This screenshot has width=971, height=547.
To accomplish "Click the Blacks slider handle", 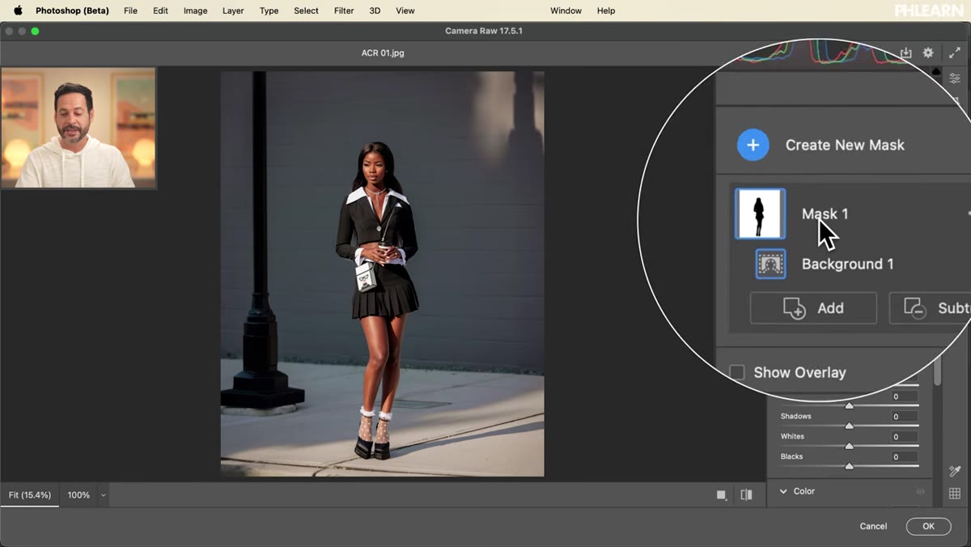I will tap(849, 466).
